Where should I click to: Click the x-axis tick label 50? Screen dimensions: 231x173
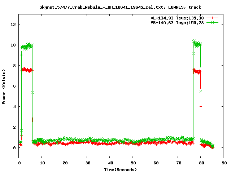click(x=133, y=163)
